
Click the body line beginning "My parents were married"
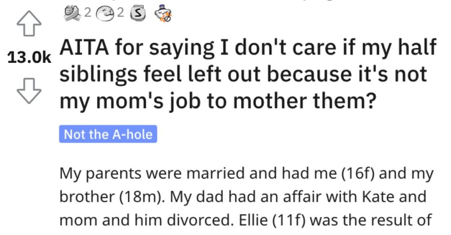(x=246, y=174)
